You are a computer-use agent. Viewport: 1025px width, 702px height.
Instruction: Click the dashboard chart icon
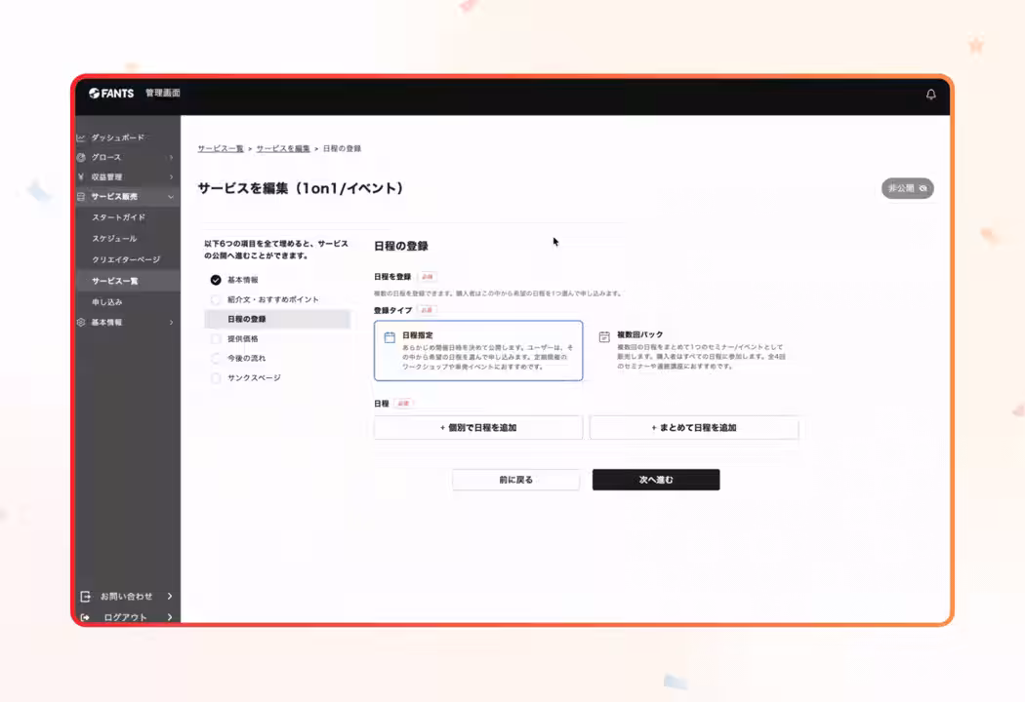(81, 137)
